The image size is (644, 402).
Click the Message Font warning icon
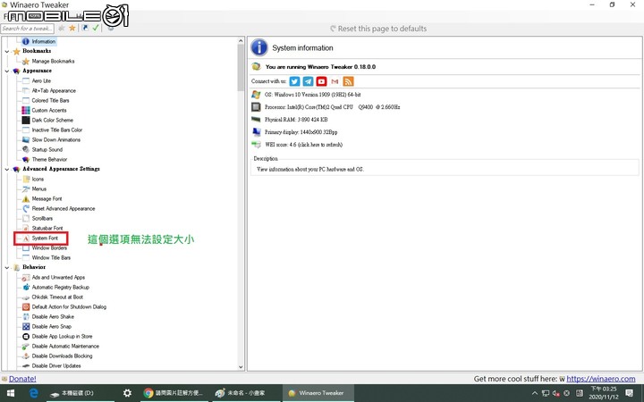click(x=26, y=199)
